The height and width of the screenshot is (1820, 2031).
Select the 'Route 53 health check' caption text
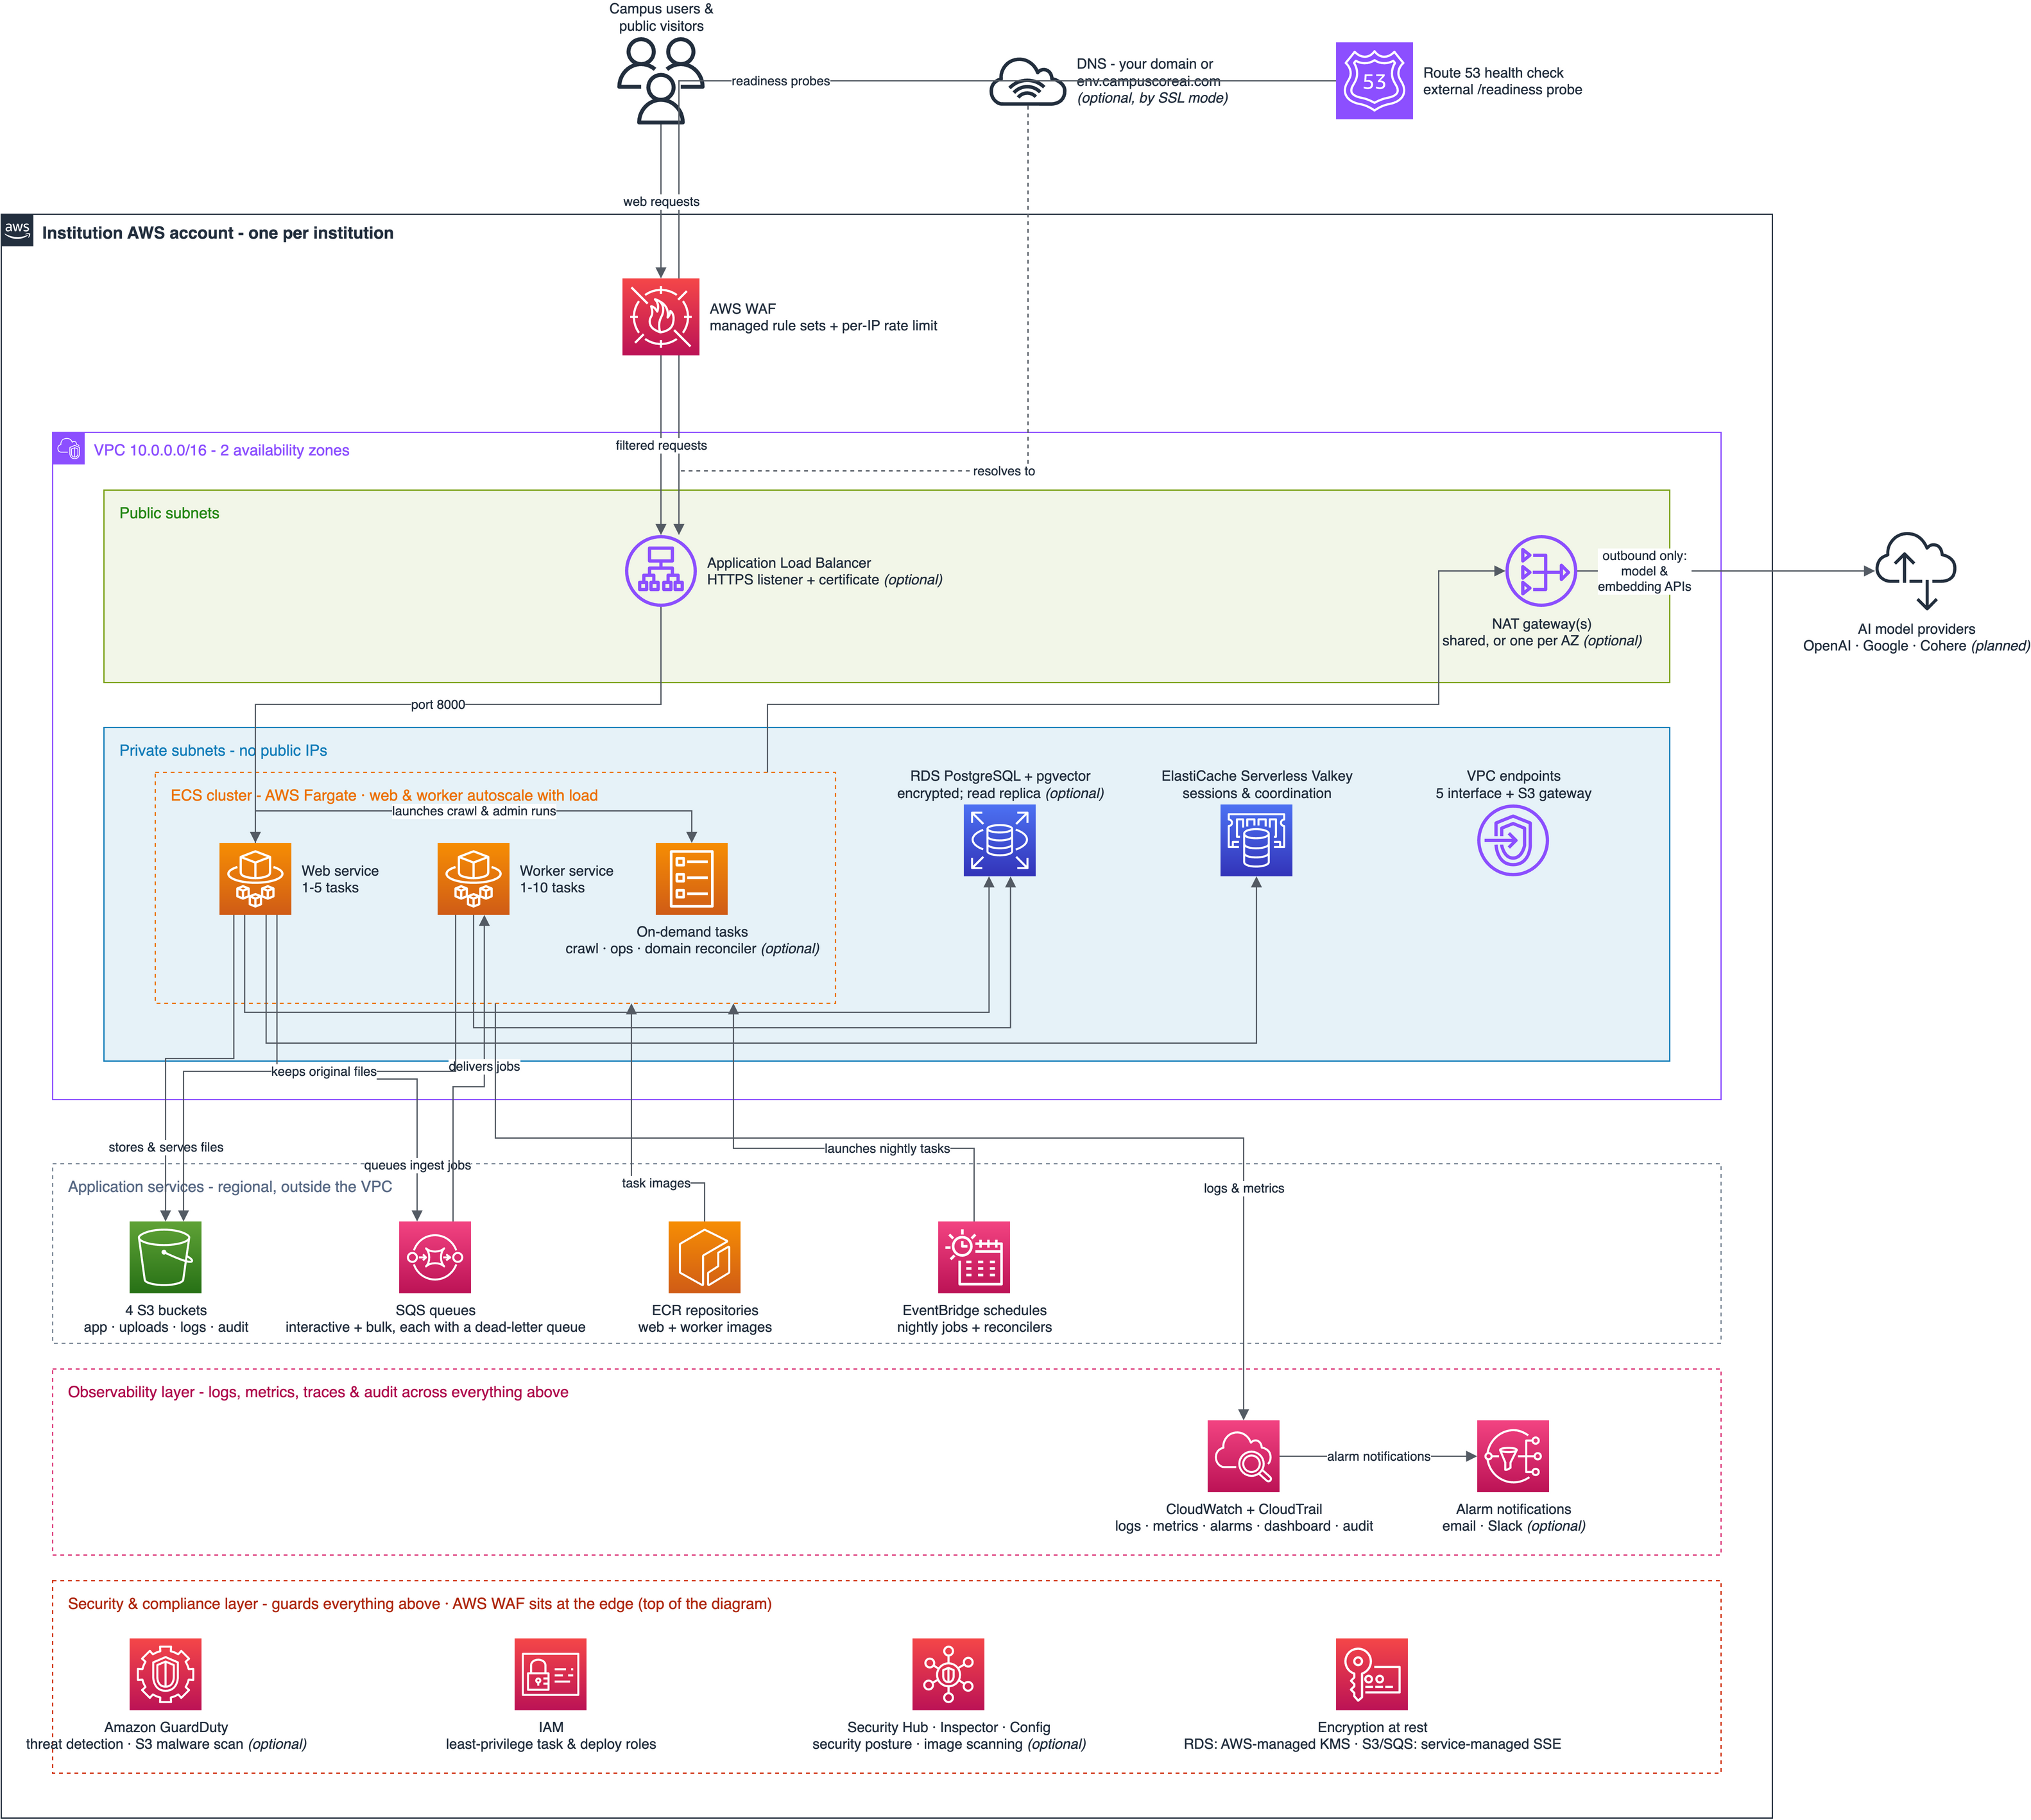(x=1493, y=73)
